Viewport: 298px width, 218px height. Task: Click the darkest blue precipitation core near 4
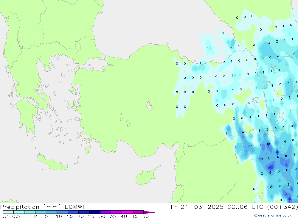click(x=277, y=152)
